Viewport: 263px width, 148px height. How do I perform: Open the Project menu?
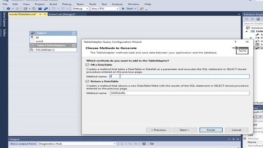click(x=39, y=4)
